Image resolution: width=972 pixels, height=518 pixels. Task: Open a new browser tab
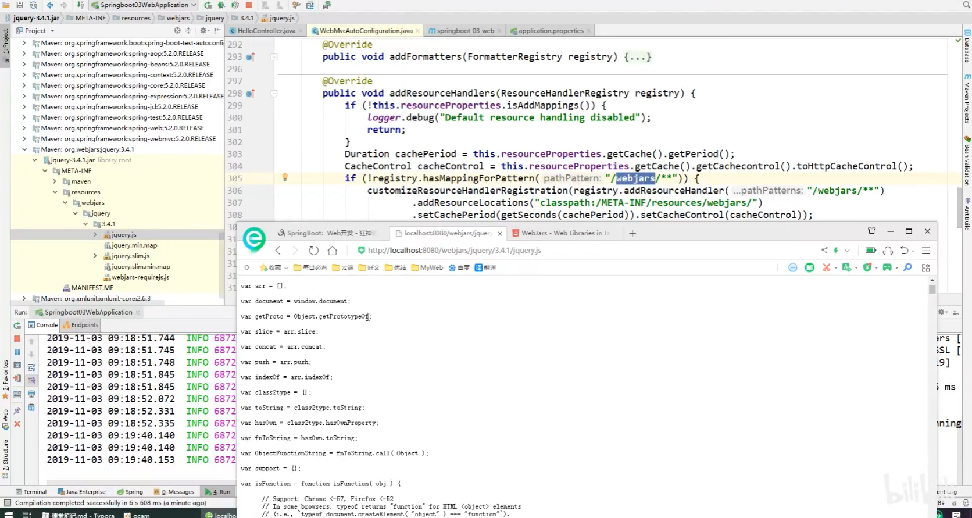(632, 233)
